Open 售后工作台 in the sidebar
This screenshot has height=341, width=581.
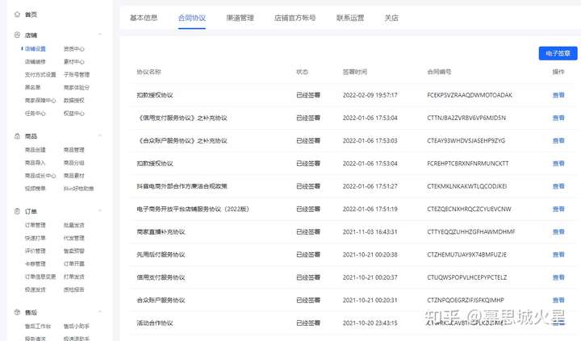38,326
